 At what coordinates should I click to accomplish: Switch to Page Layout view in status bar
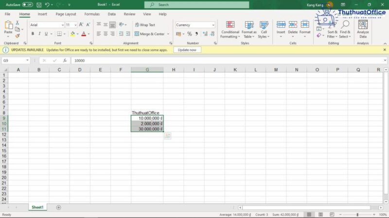click(x=320, y=215)
